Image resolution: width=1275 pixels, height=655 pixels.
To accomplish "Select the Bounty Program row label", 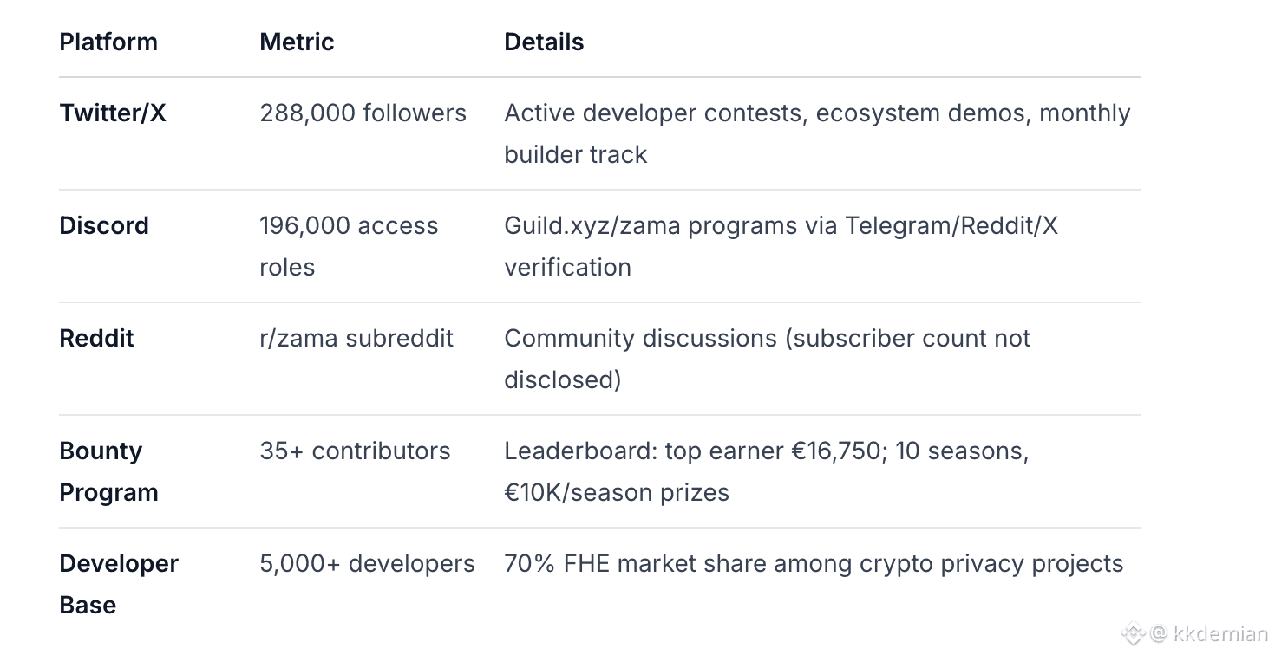I will pyautogui.click(x=108, y=471).
